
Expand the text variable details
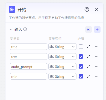pyautogui.click(x=89, y=56)
